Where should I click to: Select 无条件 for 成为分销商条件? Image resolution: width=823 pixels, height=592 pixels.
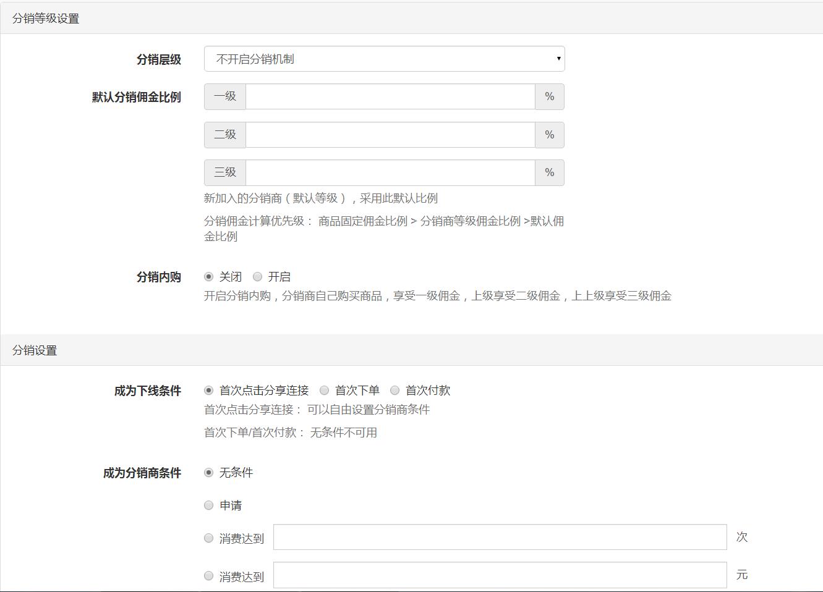pos(208,472)
